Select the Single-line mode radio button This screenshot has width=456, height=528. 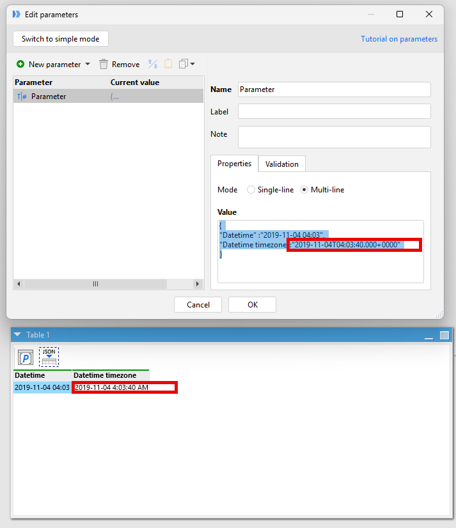pyautogui.click(x=251, y=190)
